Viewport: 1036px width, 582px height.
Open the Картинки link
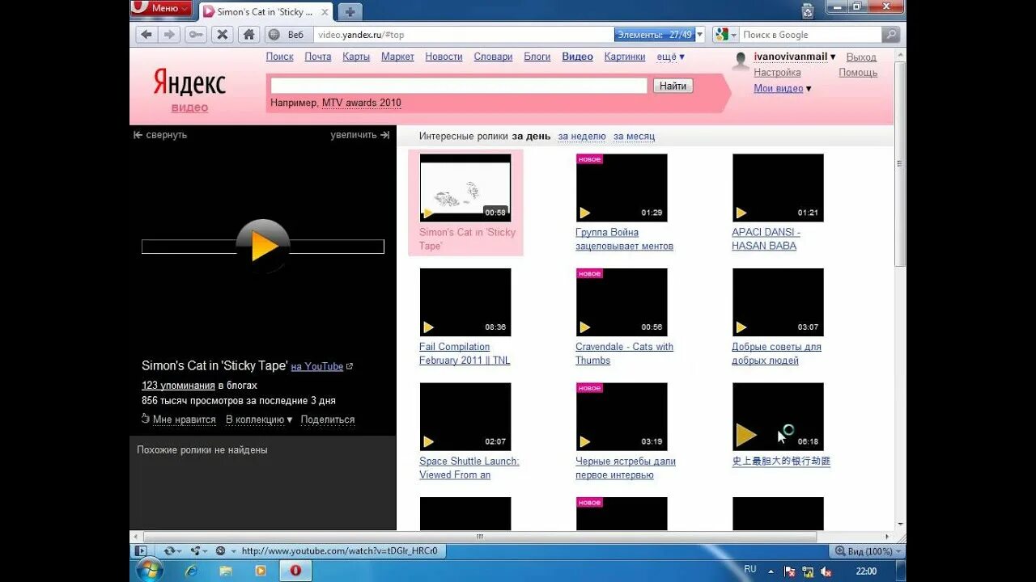click(625, 57)
